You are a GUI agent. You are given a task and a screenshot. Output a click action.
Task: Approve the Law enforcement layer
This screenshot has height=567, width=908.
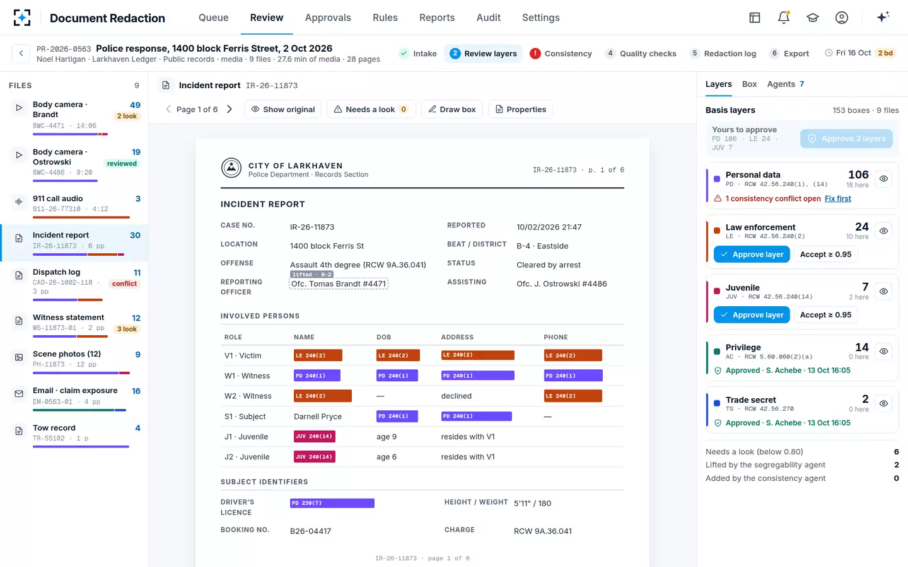click(752, 255)
